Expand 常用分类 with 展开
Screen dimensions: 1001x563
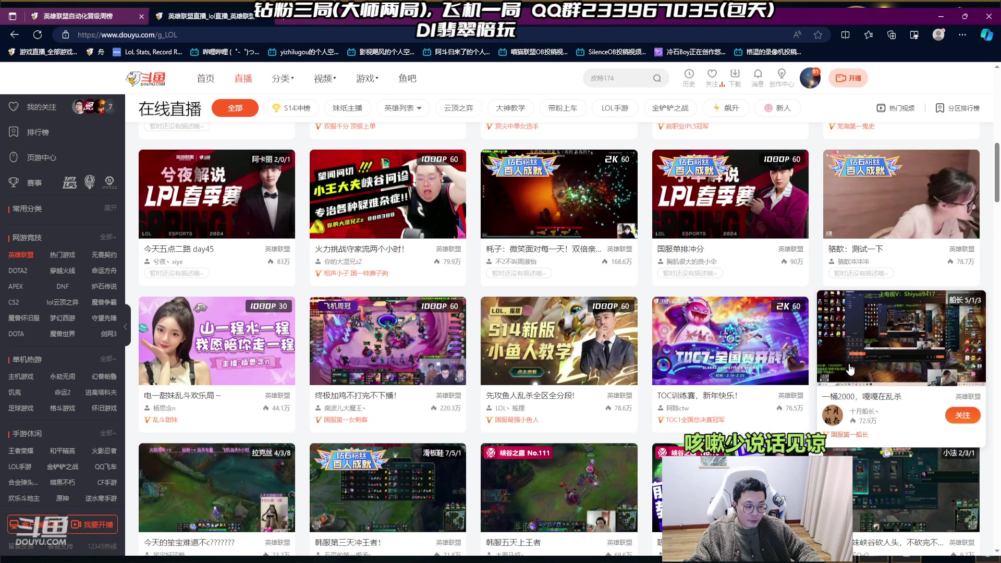point(110,208)
